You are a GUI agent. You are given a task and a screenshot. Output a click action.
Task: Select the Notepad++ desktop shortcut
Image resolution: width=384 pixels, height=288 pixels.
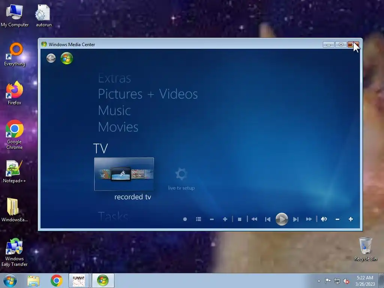[x=15, y=171]
